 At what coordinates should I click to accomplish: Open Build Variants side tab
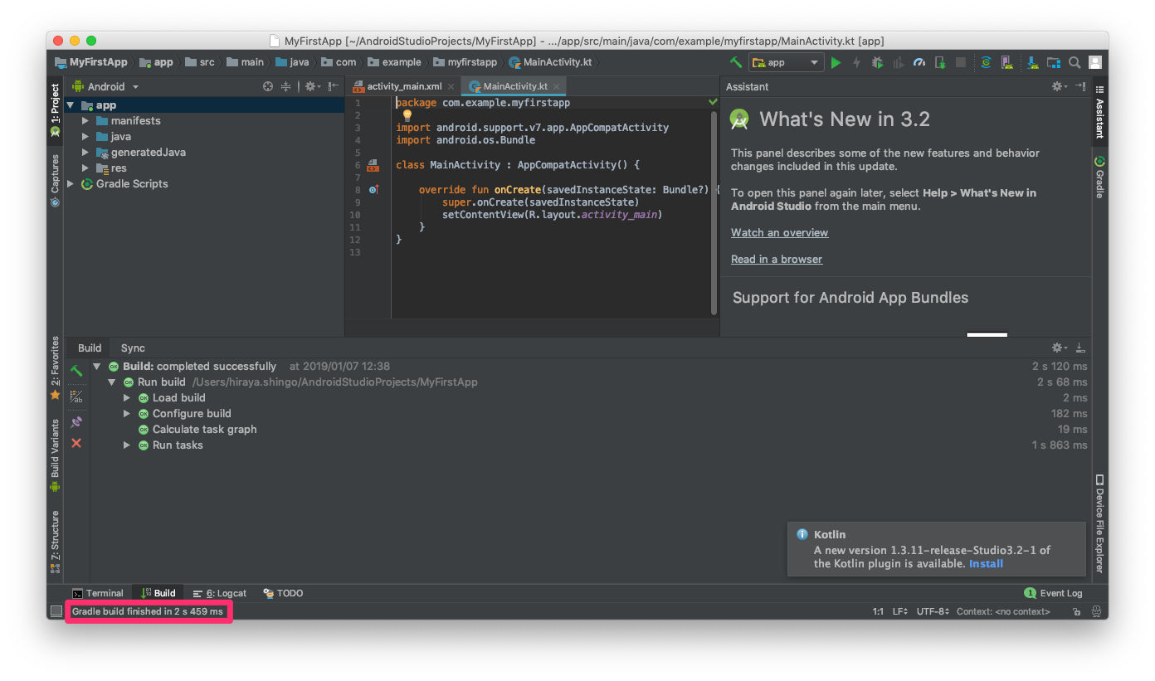55,455
